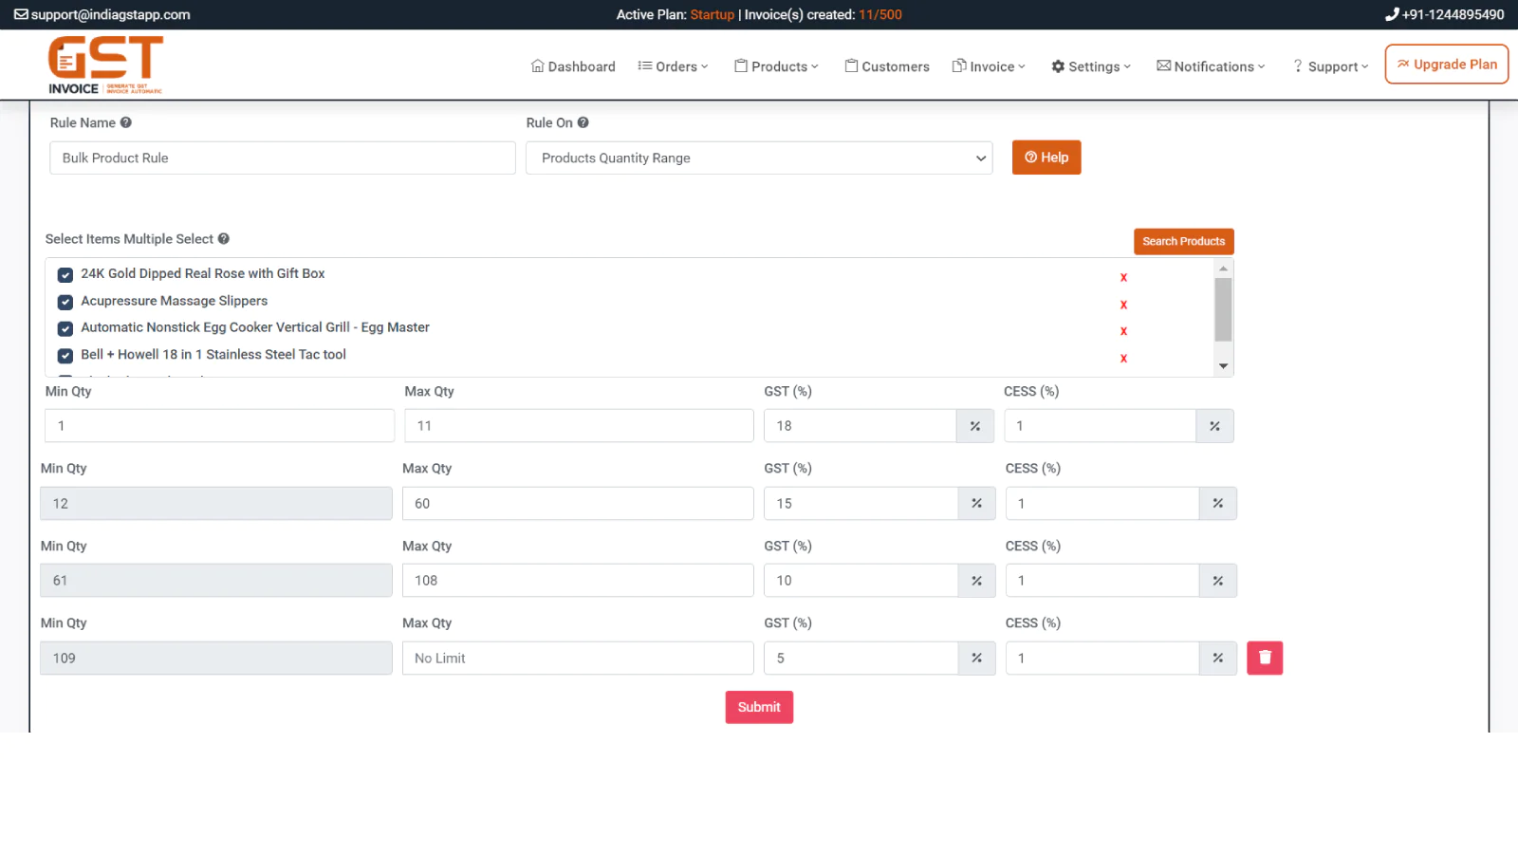Expand the Orders menu
Viewport: 1518px width, 854px height.
[x=673, y=66]
